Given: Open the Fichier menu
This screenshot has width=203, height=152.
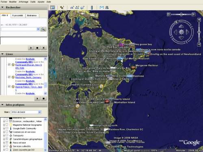Looking at the screenshot, I should pyautogui.click(x=4, y=2).
